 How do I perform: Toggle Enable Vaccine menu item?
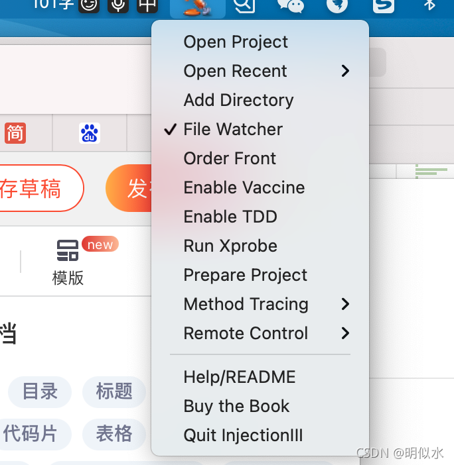[260, 187]
